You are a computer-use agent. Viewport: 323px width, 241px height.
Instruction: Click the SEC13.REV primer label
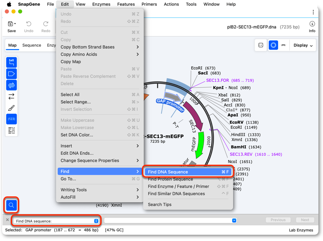(256, 155)
